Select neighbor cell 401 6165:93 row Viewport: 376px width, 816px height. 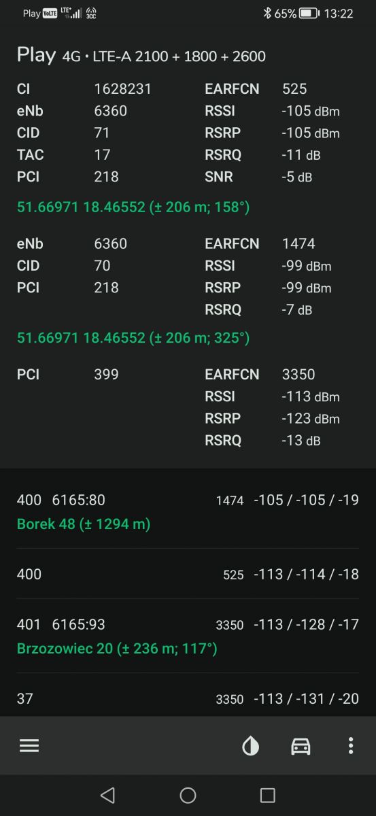point(188,636)
